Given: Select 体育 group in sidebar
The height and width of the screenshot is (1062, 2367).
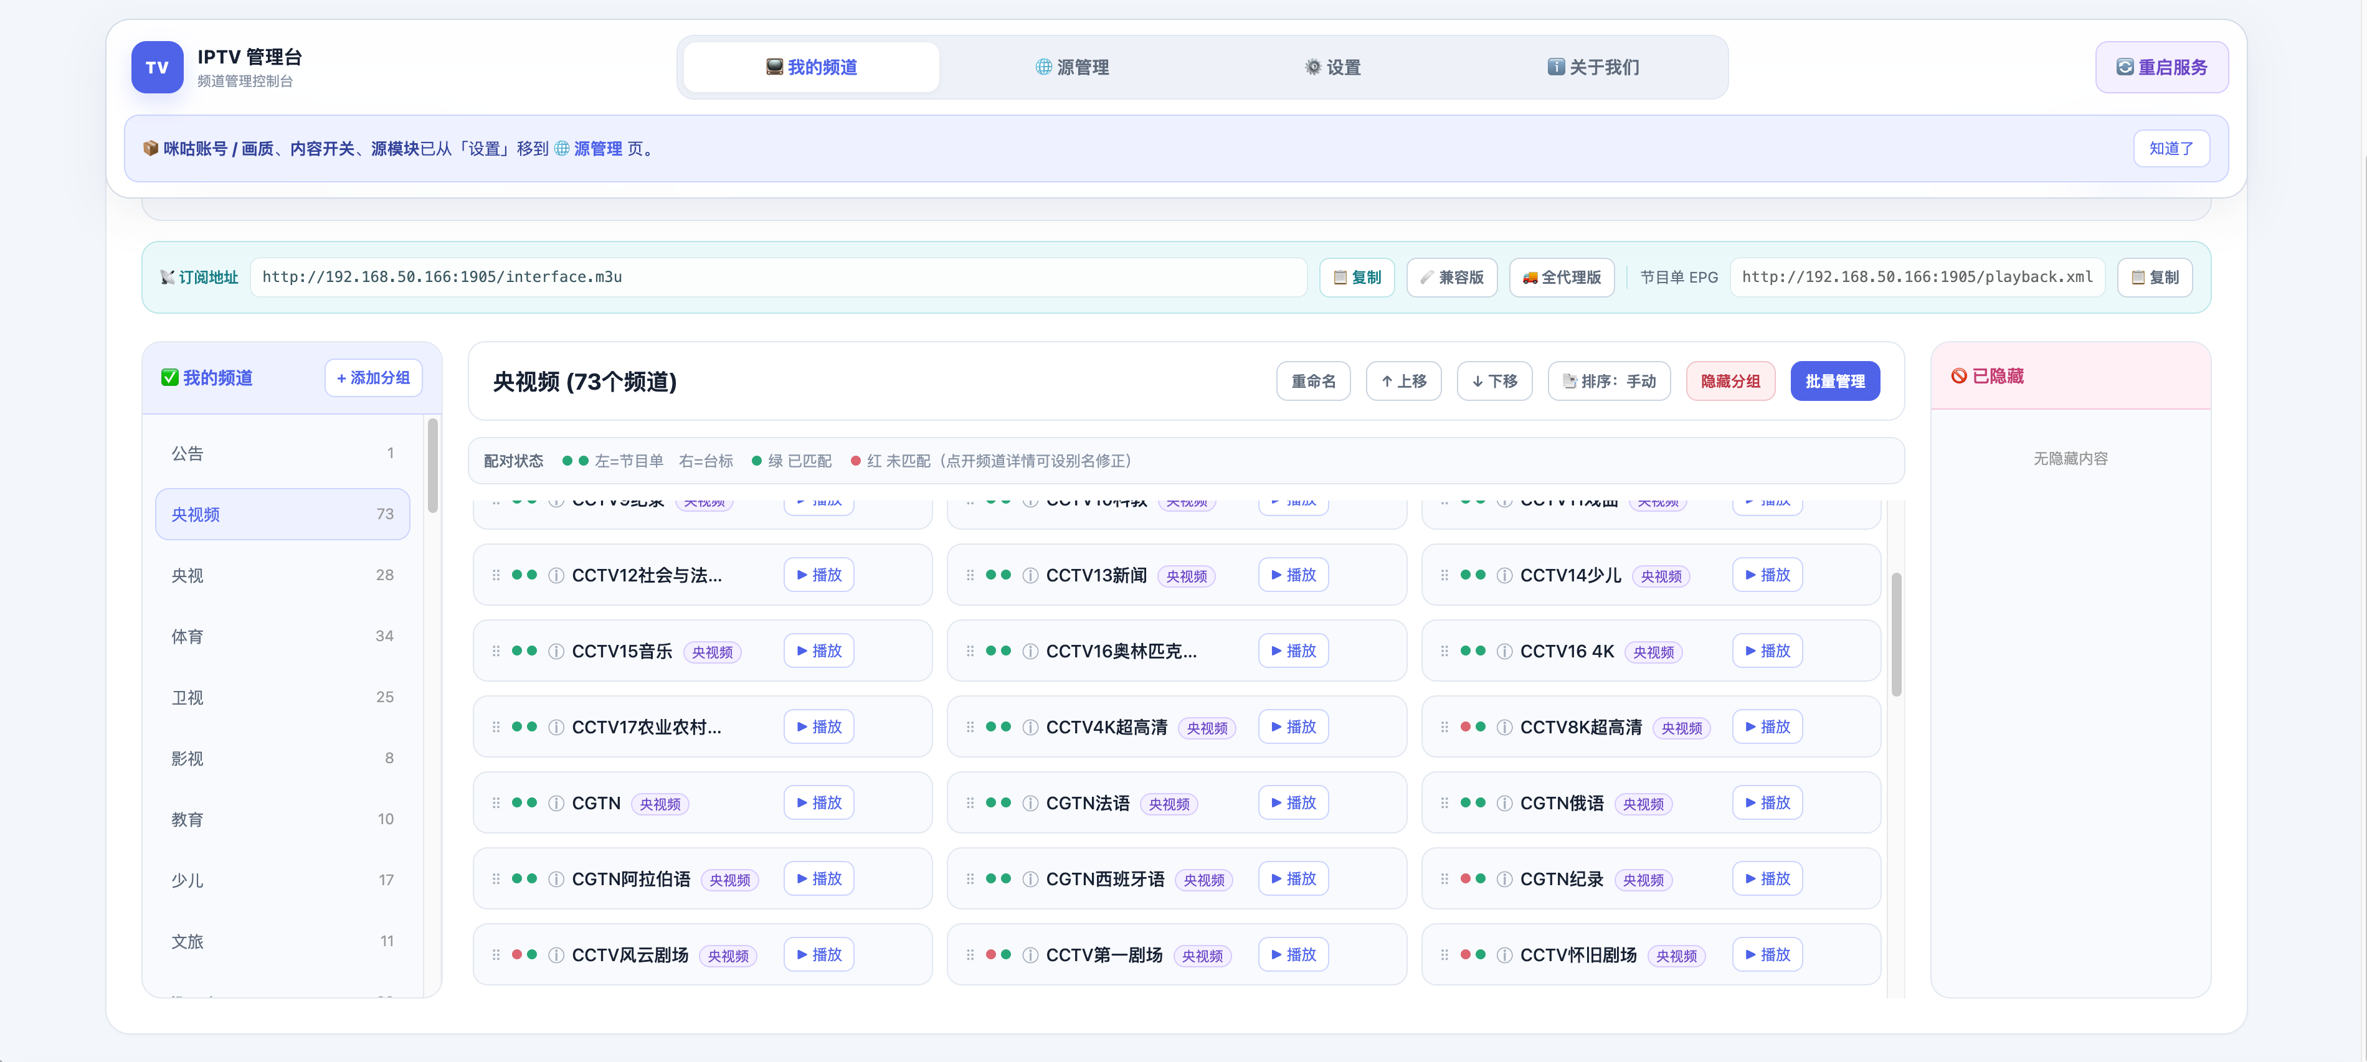Looking at the screenshot, I should coord(282,637).
